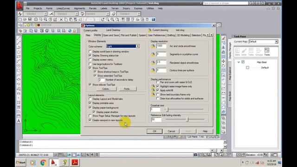
Task: Click the Copy toolbar icon
Action: click(66, 19)
